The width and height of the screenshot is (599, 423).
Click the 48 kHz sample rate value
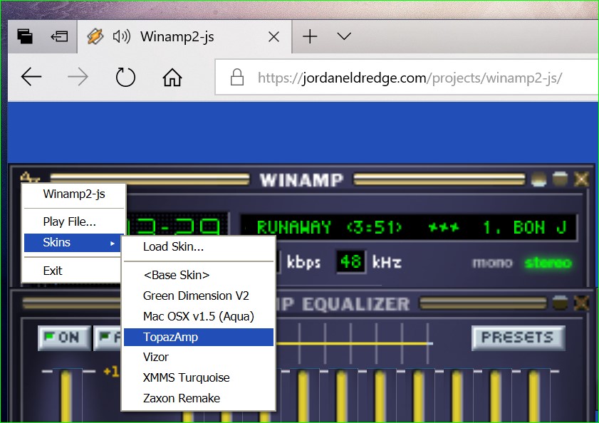coord(350,262)
